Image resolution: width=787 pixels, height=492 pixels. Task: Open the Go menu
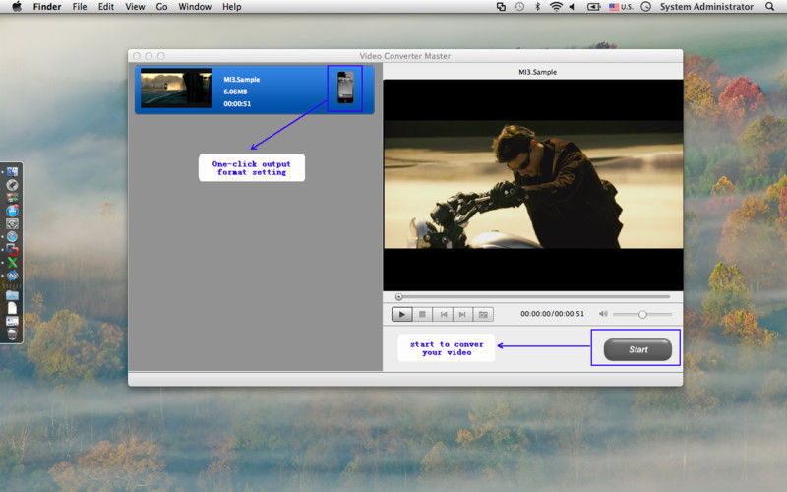pyautogui.click(x=161, y=7)
